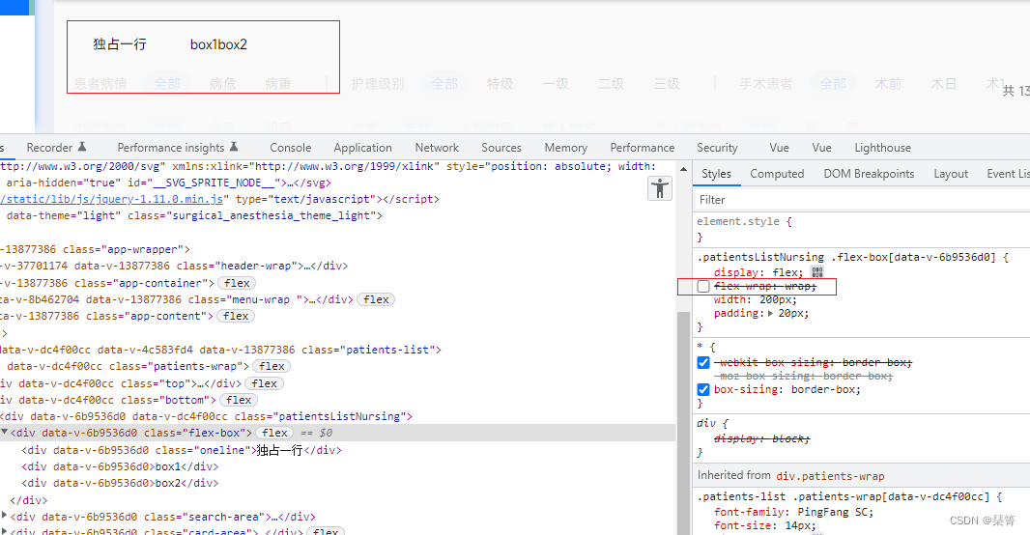Collapse the flex-box div node arrow

click(x=5, y=433)
